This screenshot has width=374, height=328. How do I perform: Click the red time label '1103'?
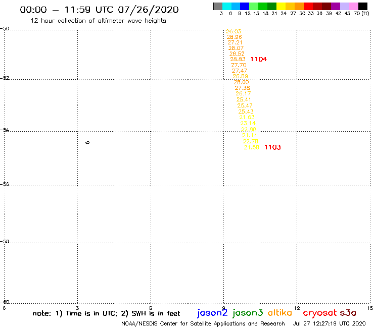pos(272,147)
